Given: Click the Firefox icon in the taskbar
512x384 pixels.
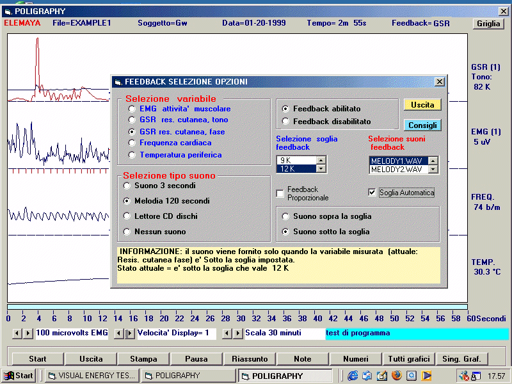Looking at the screenshot, I should pos(396,376).
